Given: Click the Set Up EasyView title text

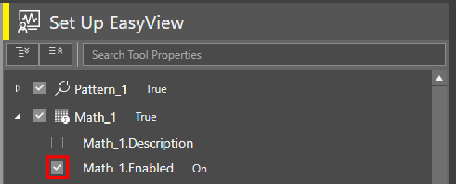Looking at the screenshot, I should (x=117, y=23).
